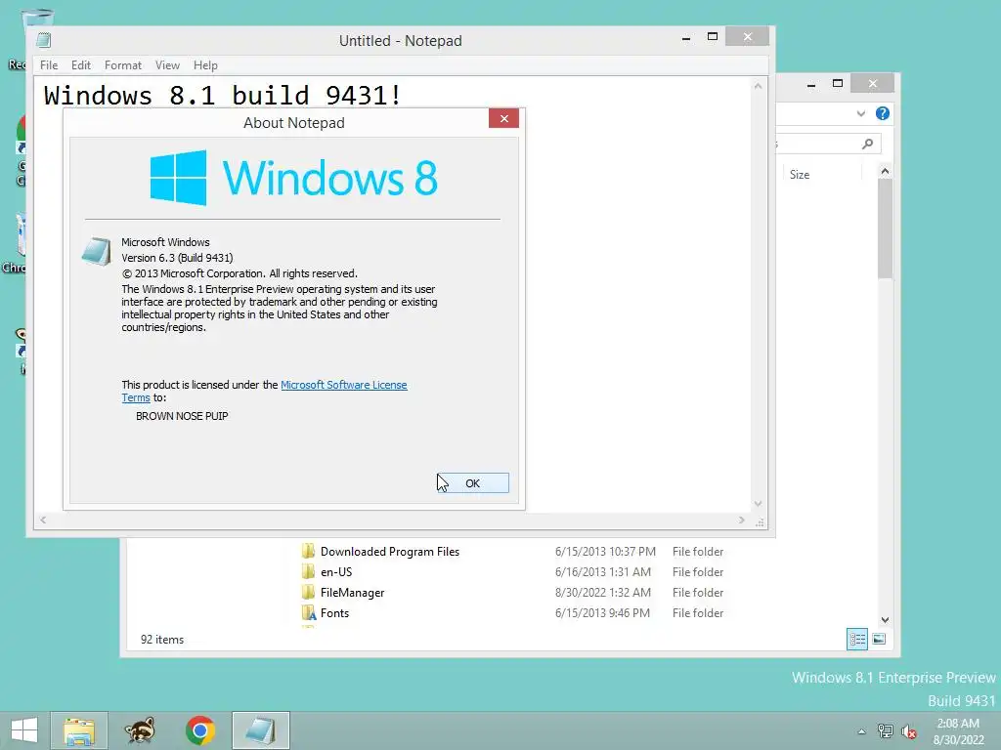
Task: Click Explorer scroll up arrow
Action: pyautogui.click(x=885, y=171)
